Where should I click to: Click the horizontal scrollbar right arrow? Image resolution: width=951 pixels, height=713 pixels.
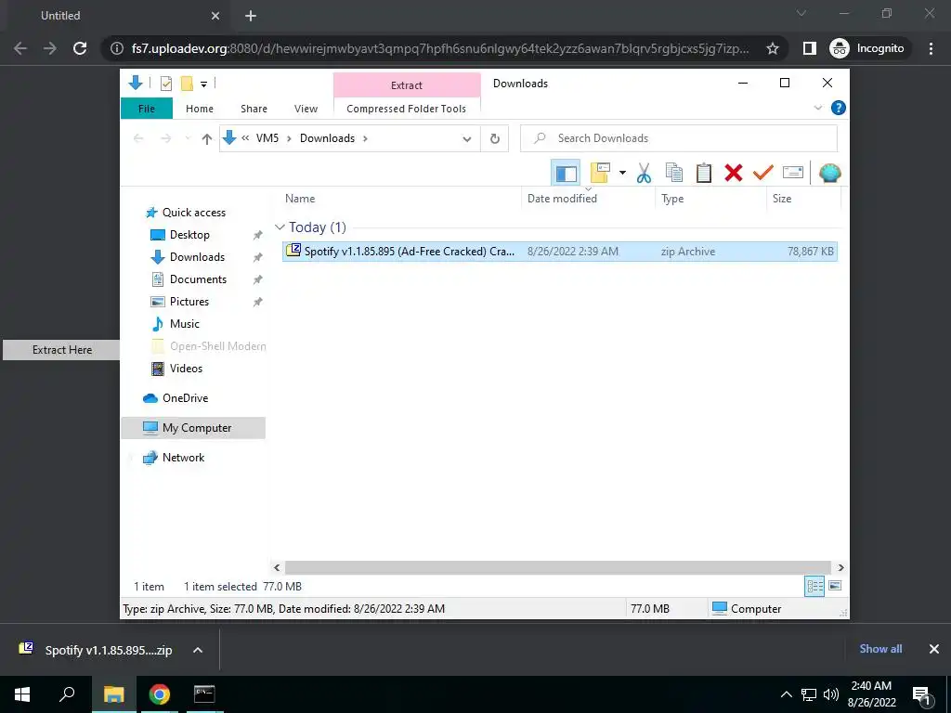pos(840,567)
